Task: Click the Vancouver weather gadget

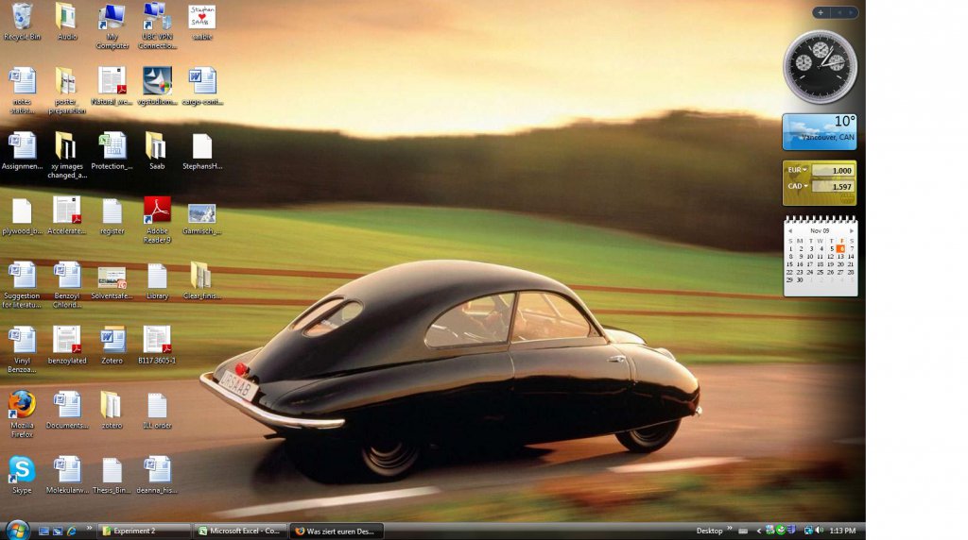Action: pos(820,132)
